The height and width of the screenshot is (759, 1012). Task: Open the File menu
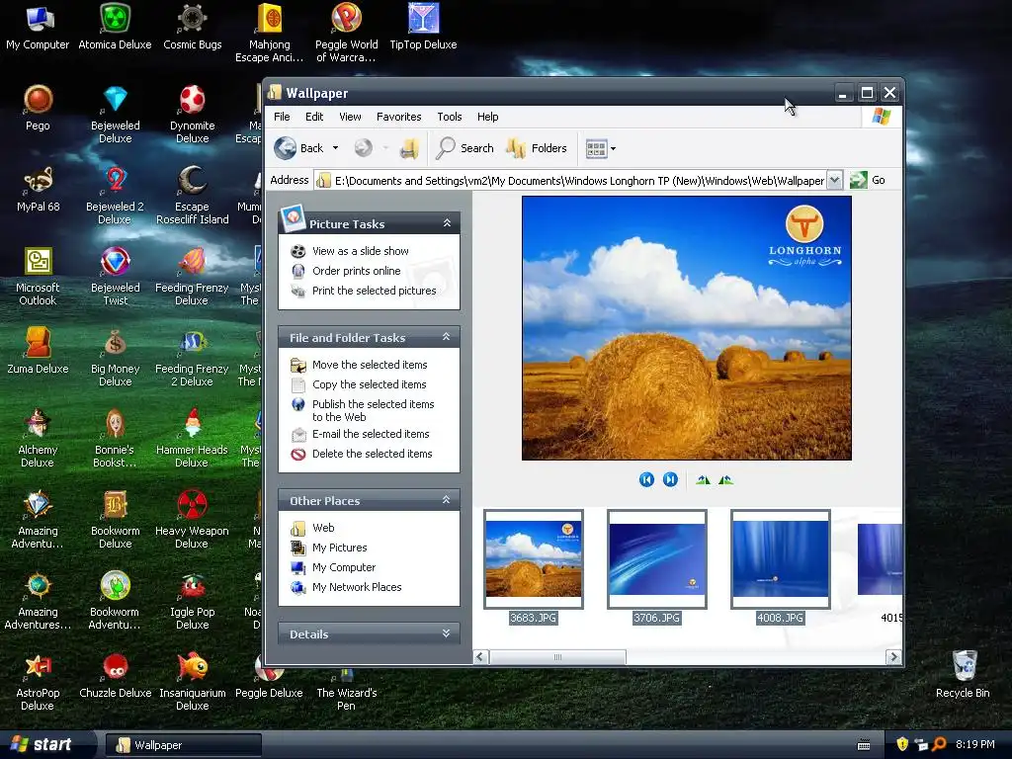coord(282,117)
